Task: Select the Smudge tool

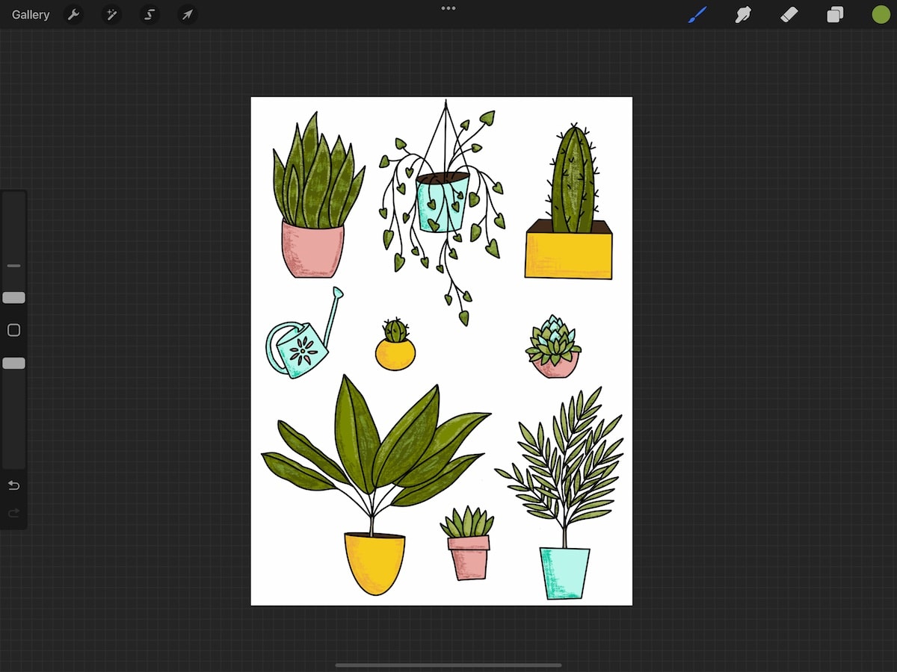Action: pyautogui.click(x=742, y=14)
